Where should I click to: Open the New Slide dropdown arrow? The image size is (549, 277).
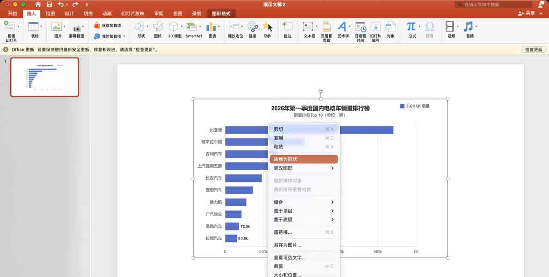click(18, 27)
